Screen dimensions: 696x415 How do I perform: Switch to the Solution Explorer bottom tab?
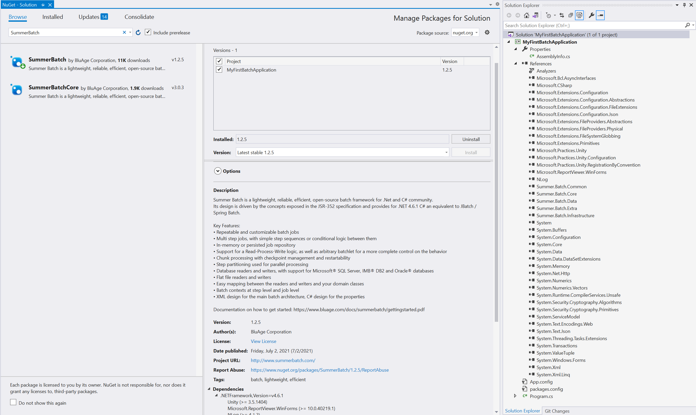(x=522, y=411)
